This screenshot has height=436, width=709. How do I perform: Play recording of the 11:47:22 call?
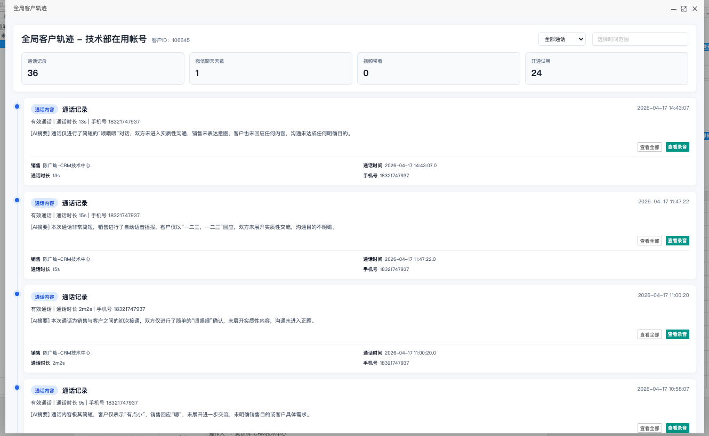678,241
